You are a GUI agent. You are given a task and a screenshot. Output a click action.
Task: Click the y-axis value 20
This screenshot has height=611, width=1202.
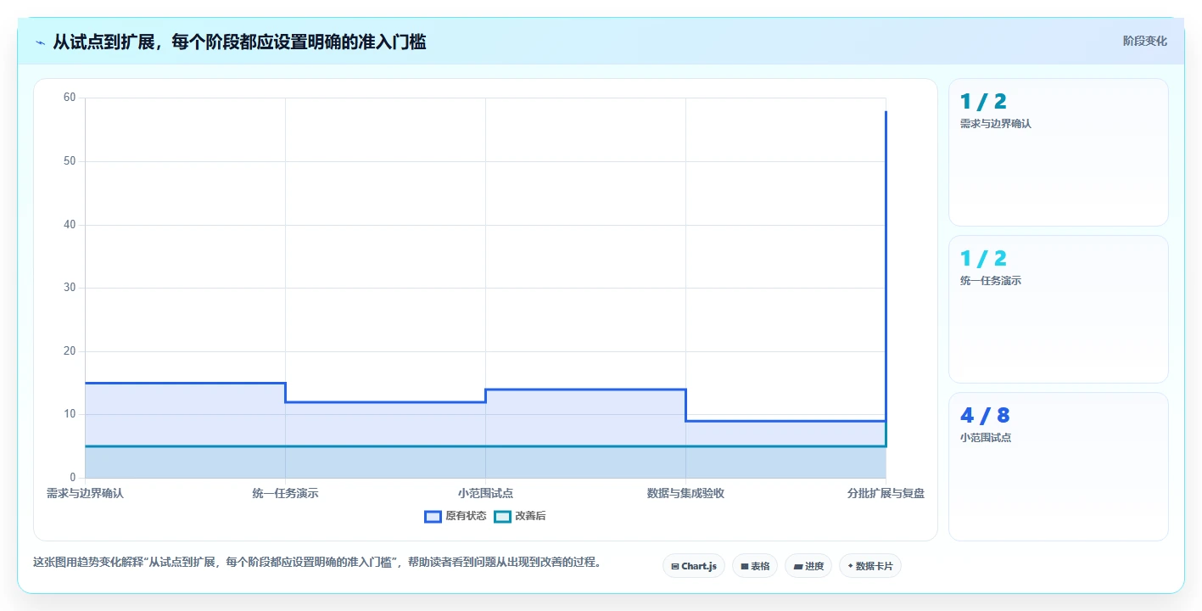(70, 351)
